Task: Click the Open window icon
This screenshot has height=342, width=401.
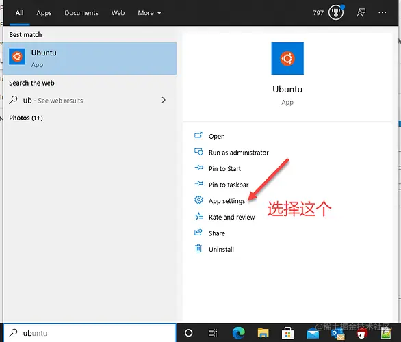Action: coord(198,135)
